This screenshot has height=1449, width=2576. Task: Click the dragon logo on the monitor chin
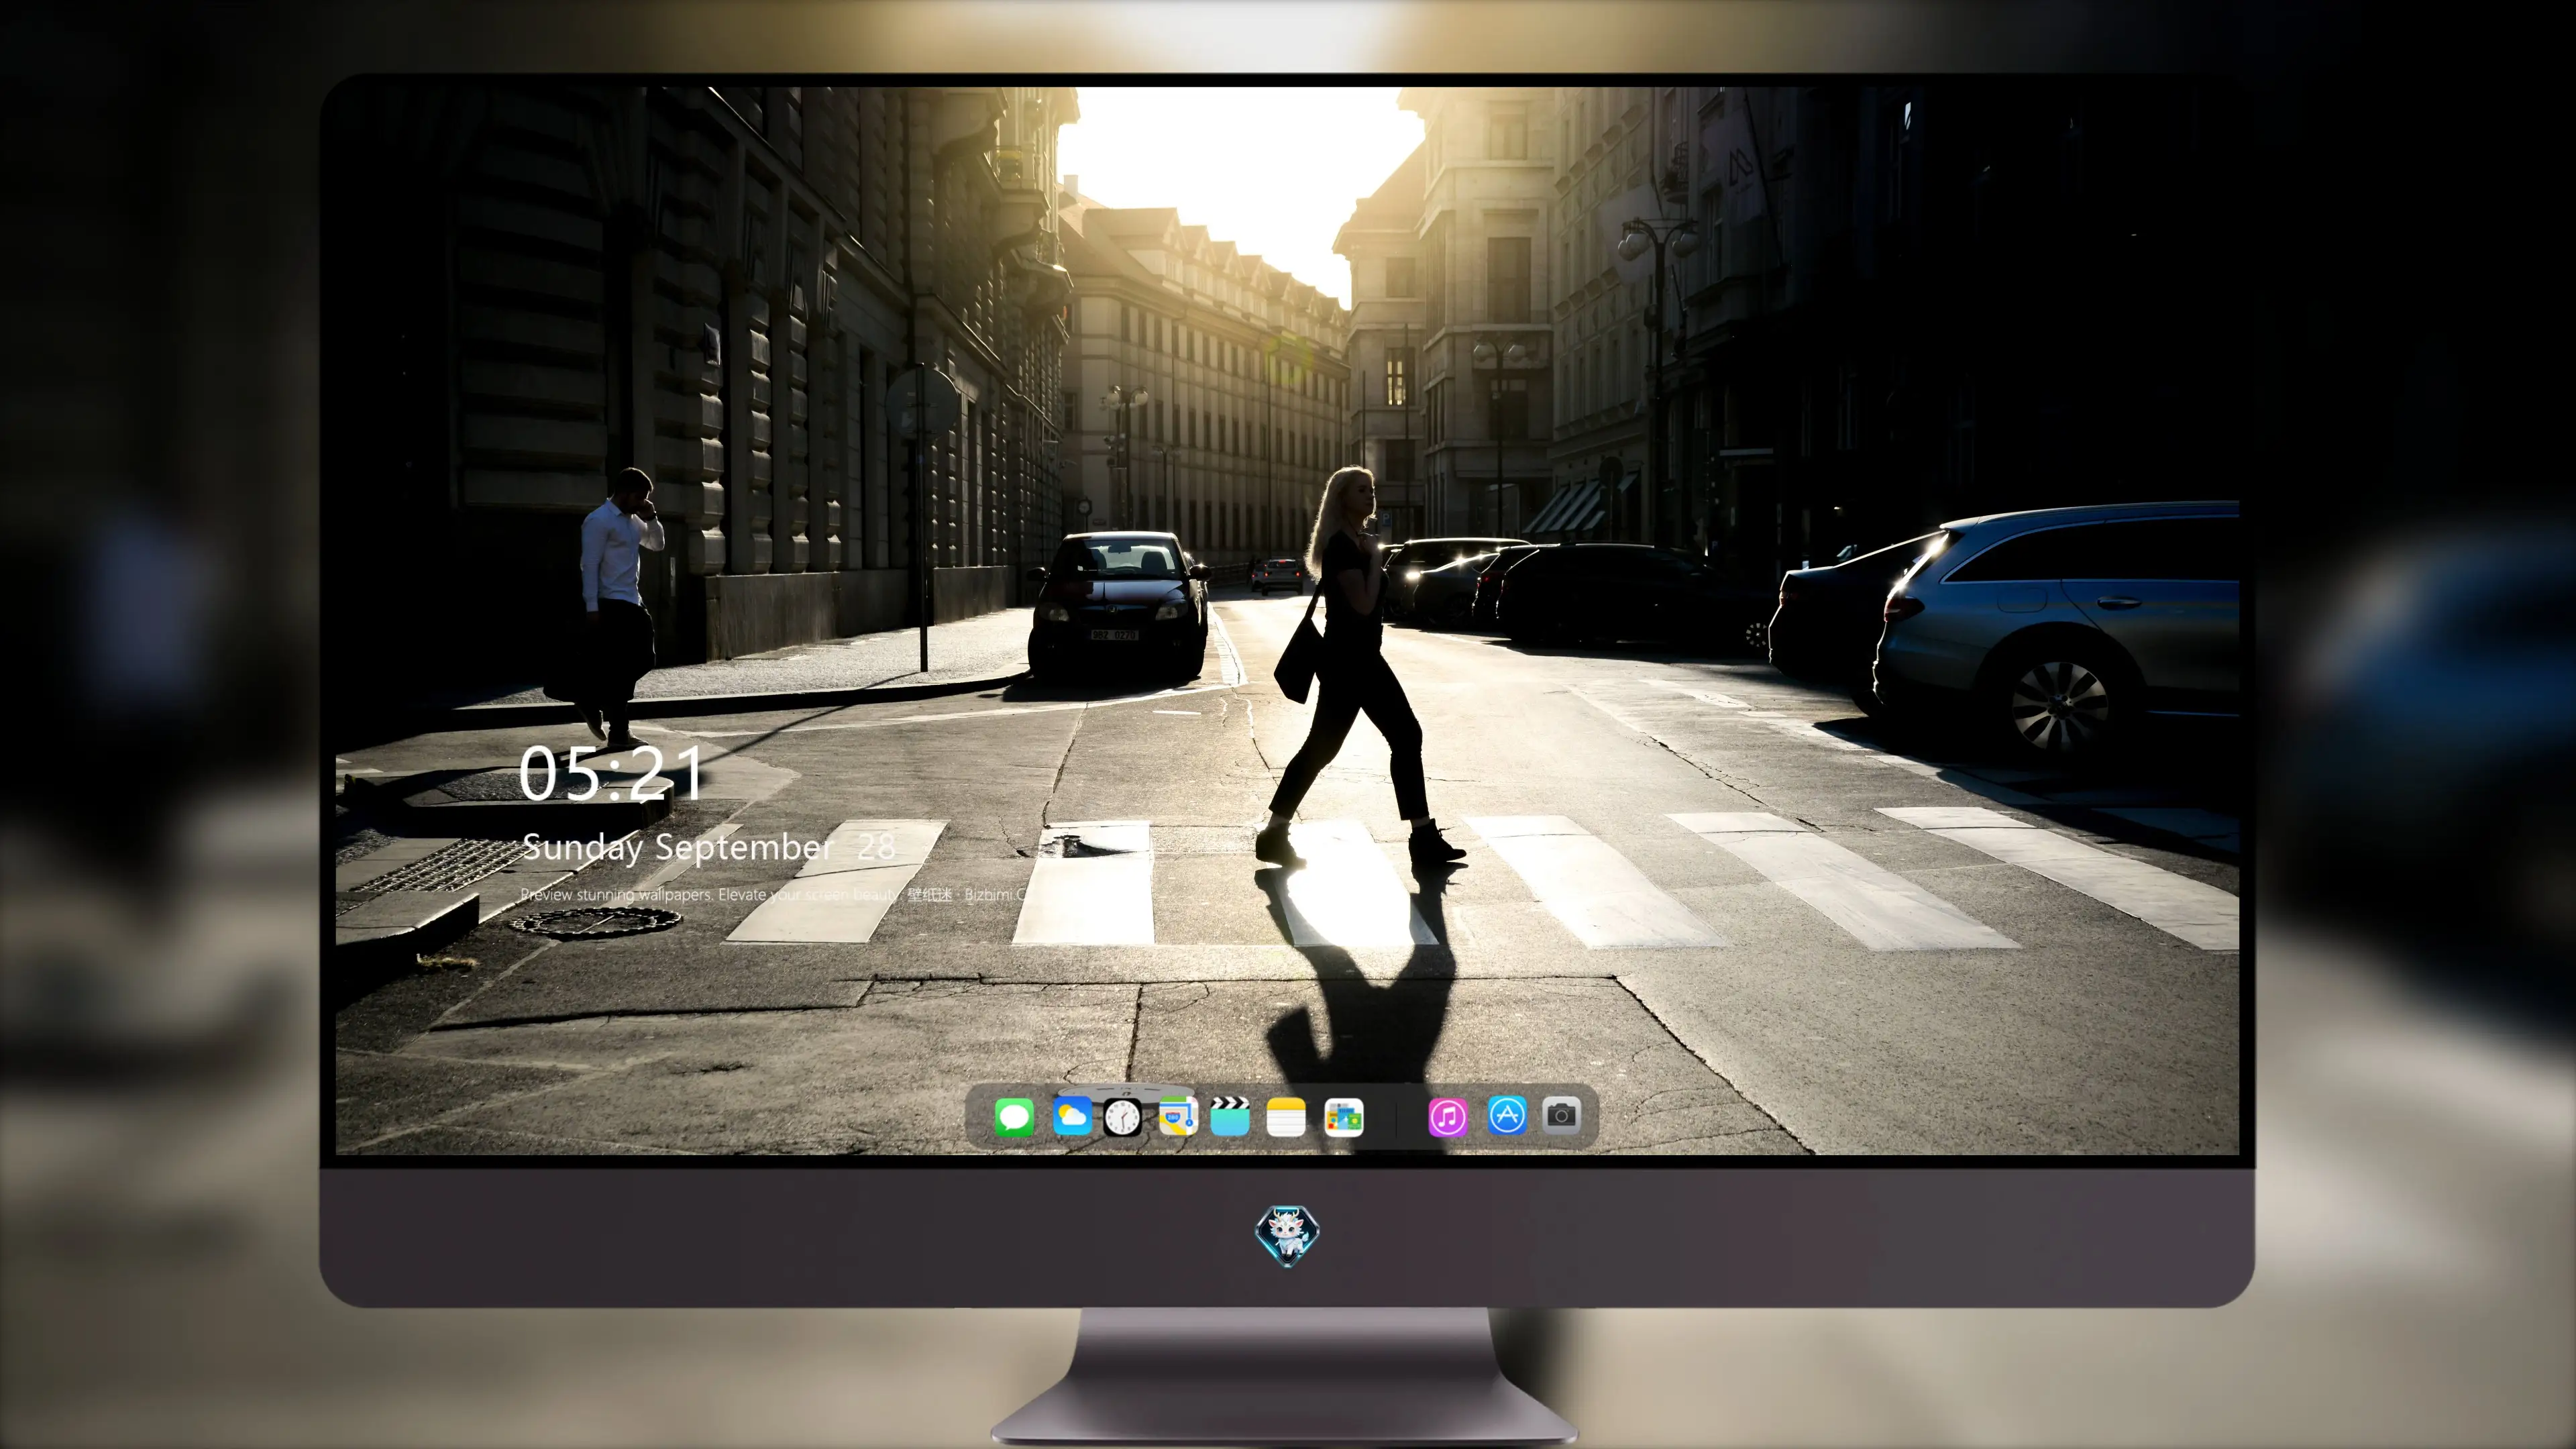[1287, 1235]
